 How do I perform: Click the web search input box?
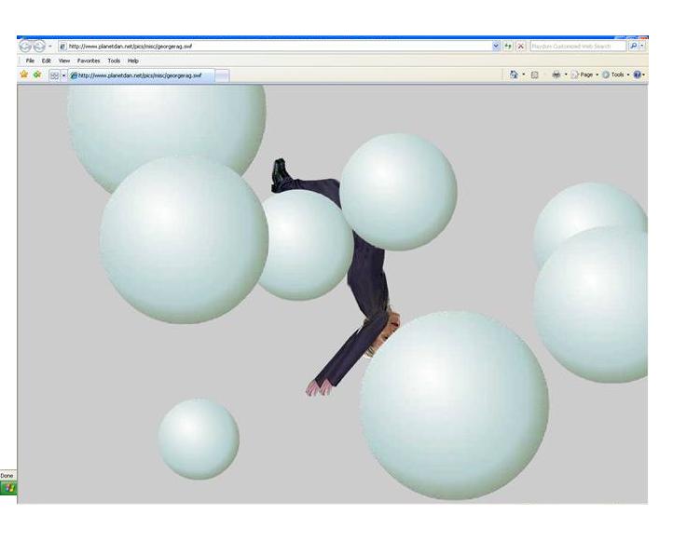[578, 46]
